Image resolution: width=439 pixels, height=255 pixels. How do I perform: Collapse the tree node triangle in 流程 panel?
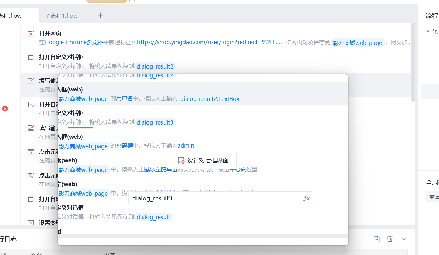(428, 32)
